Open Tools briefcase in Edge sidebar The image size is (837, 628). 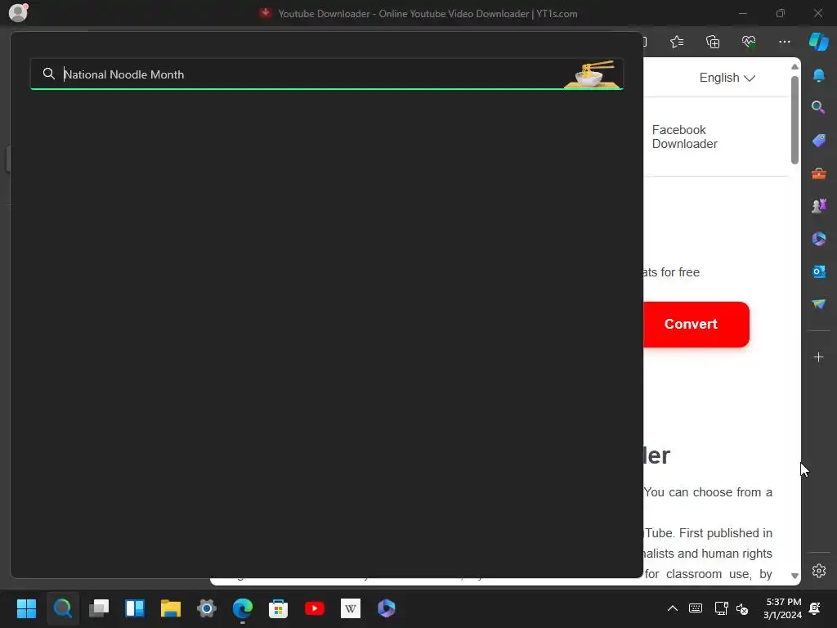point(818,173)
